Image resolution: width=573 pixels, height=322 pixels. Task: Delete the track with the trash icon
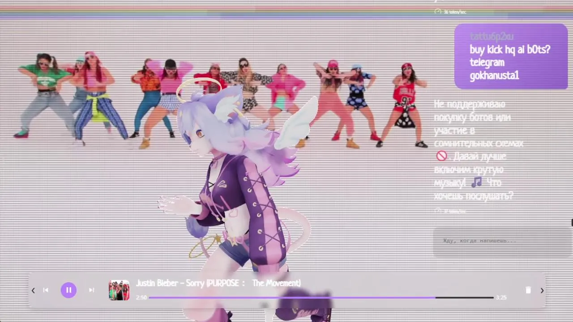point(528,290)
